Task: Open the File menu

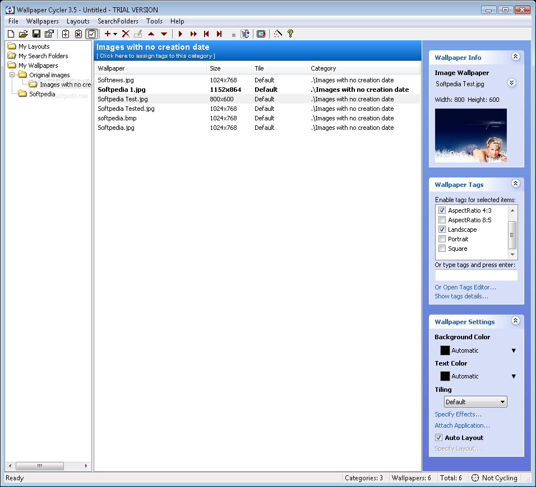Action: click(13, 21)
